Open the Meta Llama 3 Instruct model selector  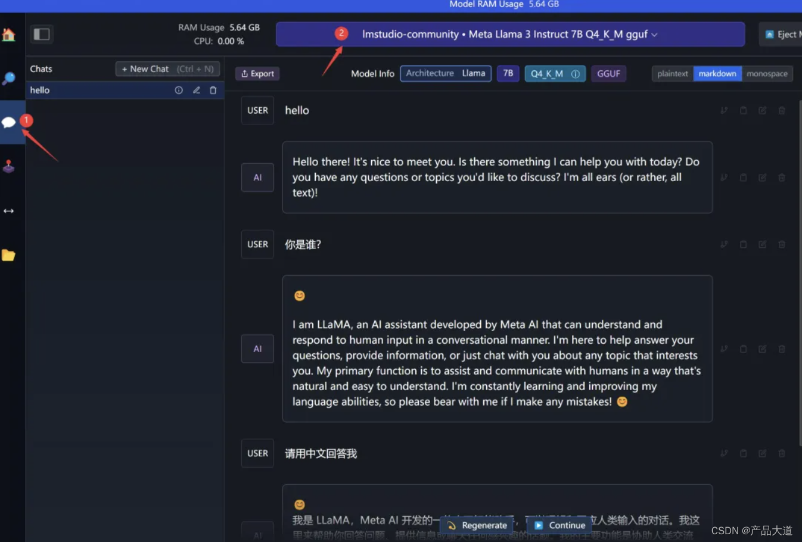510,35
